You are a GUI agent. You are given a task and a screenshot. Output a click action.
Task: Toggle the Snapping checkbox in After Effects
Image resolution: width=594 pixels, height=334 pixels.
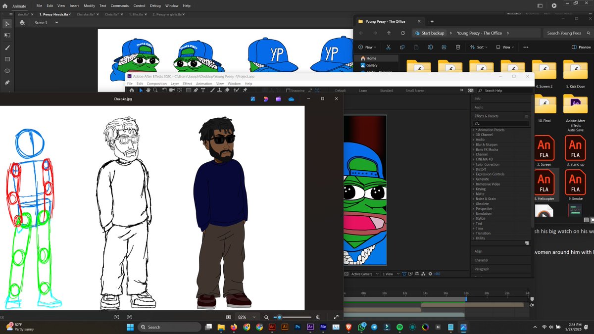pyautogui.click(x=288, y=91)
